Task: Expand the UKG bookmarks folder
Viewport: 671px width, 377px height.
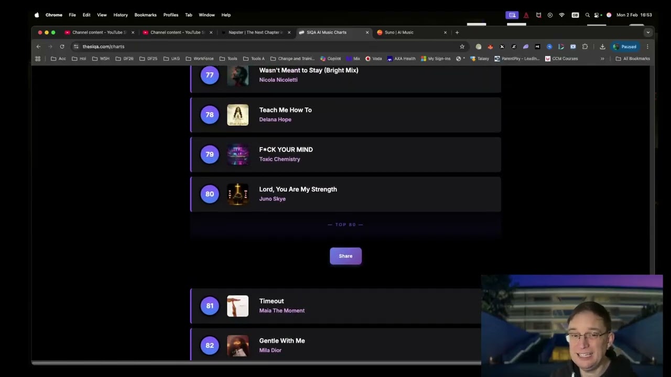Action: (171, 59)
